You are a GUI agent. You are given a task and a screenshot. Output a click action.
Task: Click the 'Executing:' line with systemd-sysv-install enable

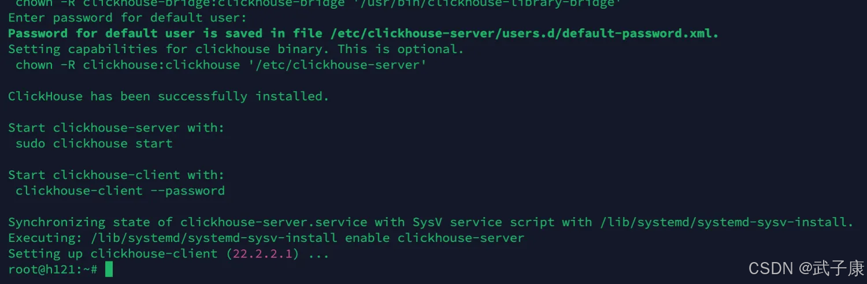[266, 238]
